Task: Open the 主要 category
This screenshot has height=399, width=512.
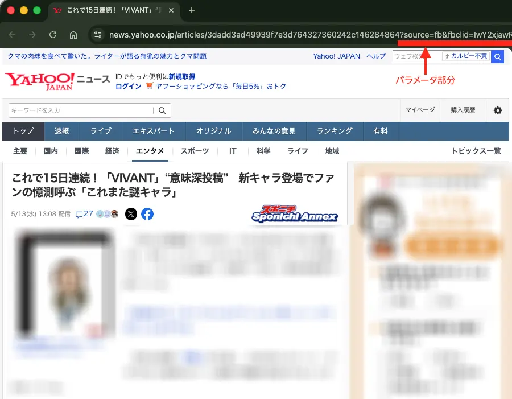Action: click(x=20, y=151)
